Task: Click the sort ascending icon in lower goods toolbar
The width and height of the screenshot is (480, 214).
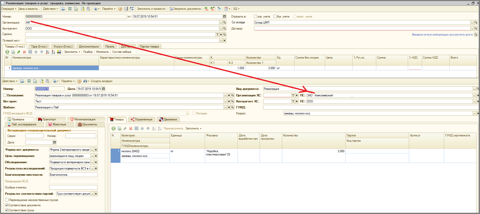Action: point(154,128)
